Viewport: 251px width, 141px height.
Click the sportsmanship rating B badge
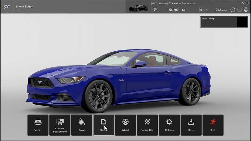pos(246,10)
